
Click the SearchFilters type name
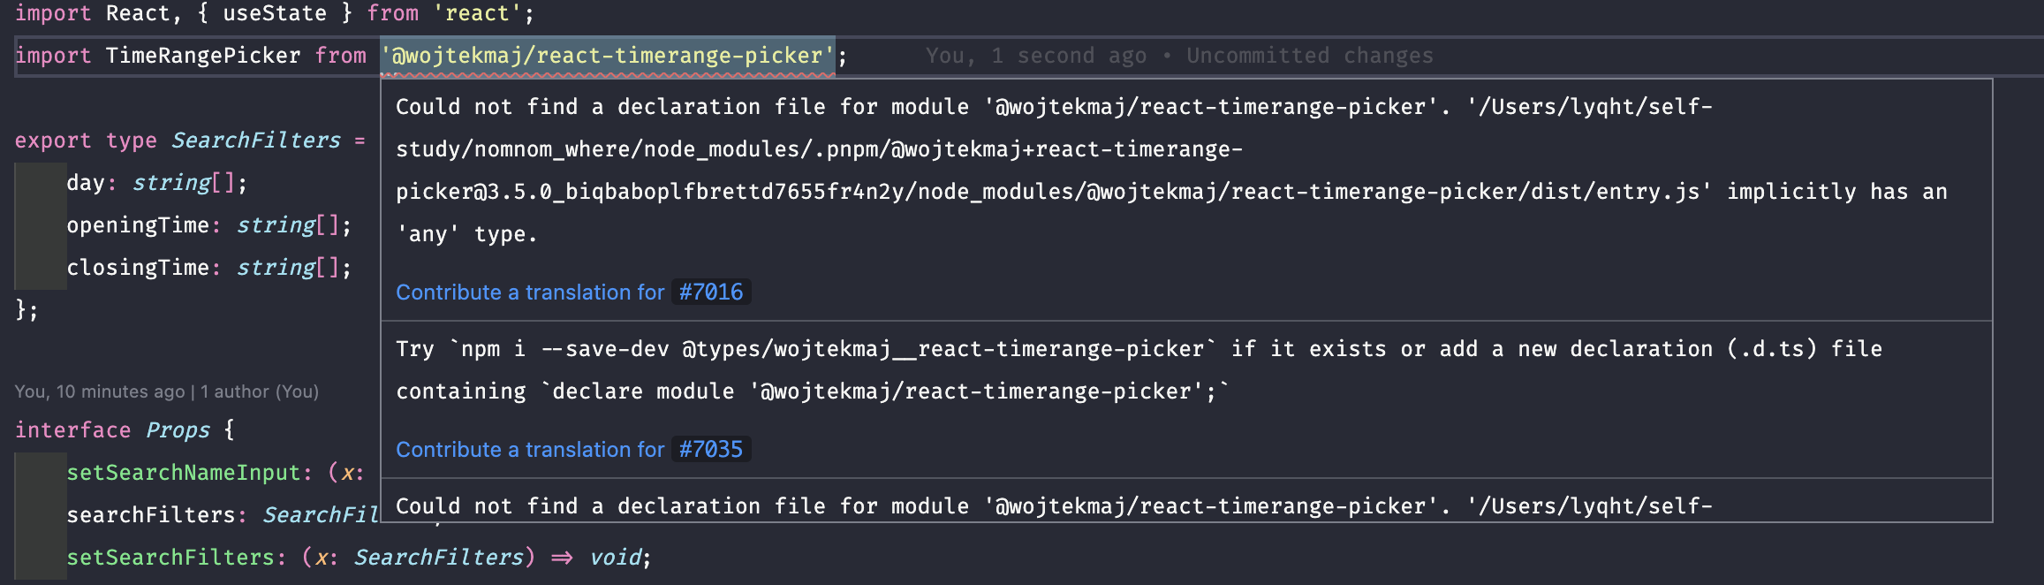pos(256,141)
